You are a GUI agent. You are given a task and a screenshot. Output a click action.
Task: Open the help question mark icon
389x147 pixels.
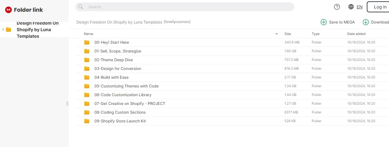337,7
